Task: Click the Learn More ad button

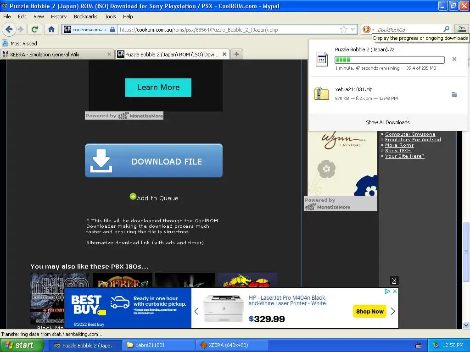Action: [x=158, y=88]
